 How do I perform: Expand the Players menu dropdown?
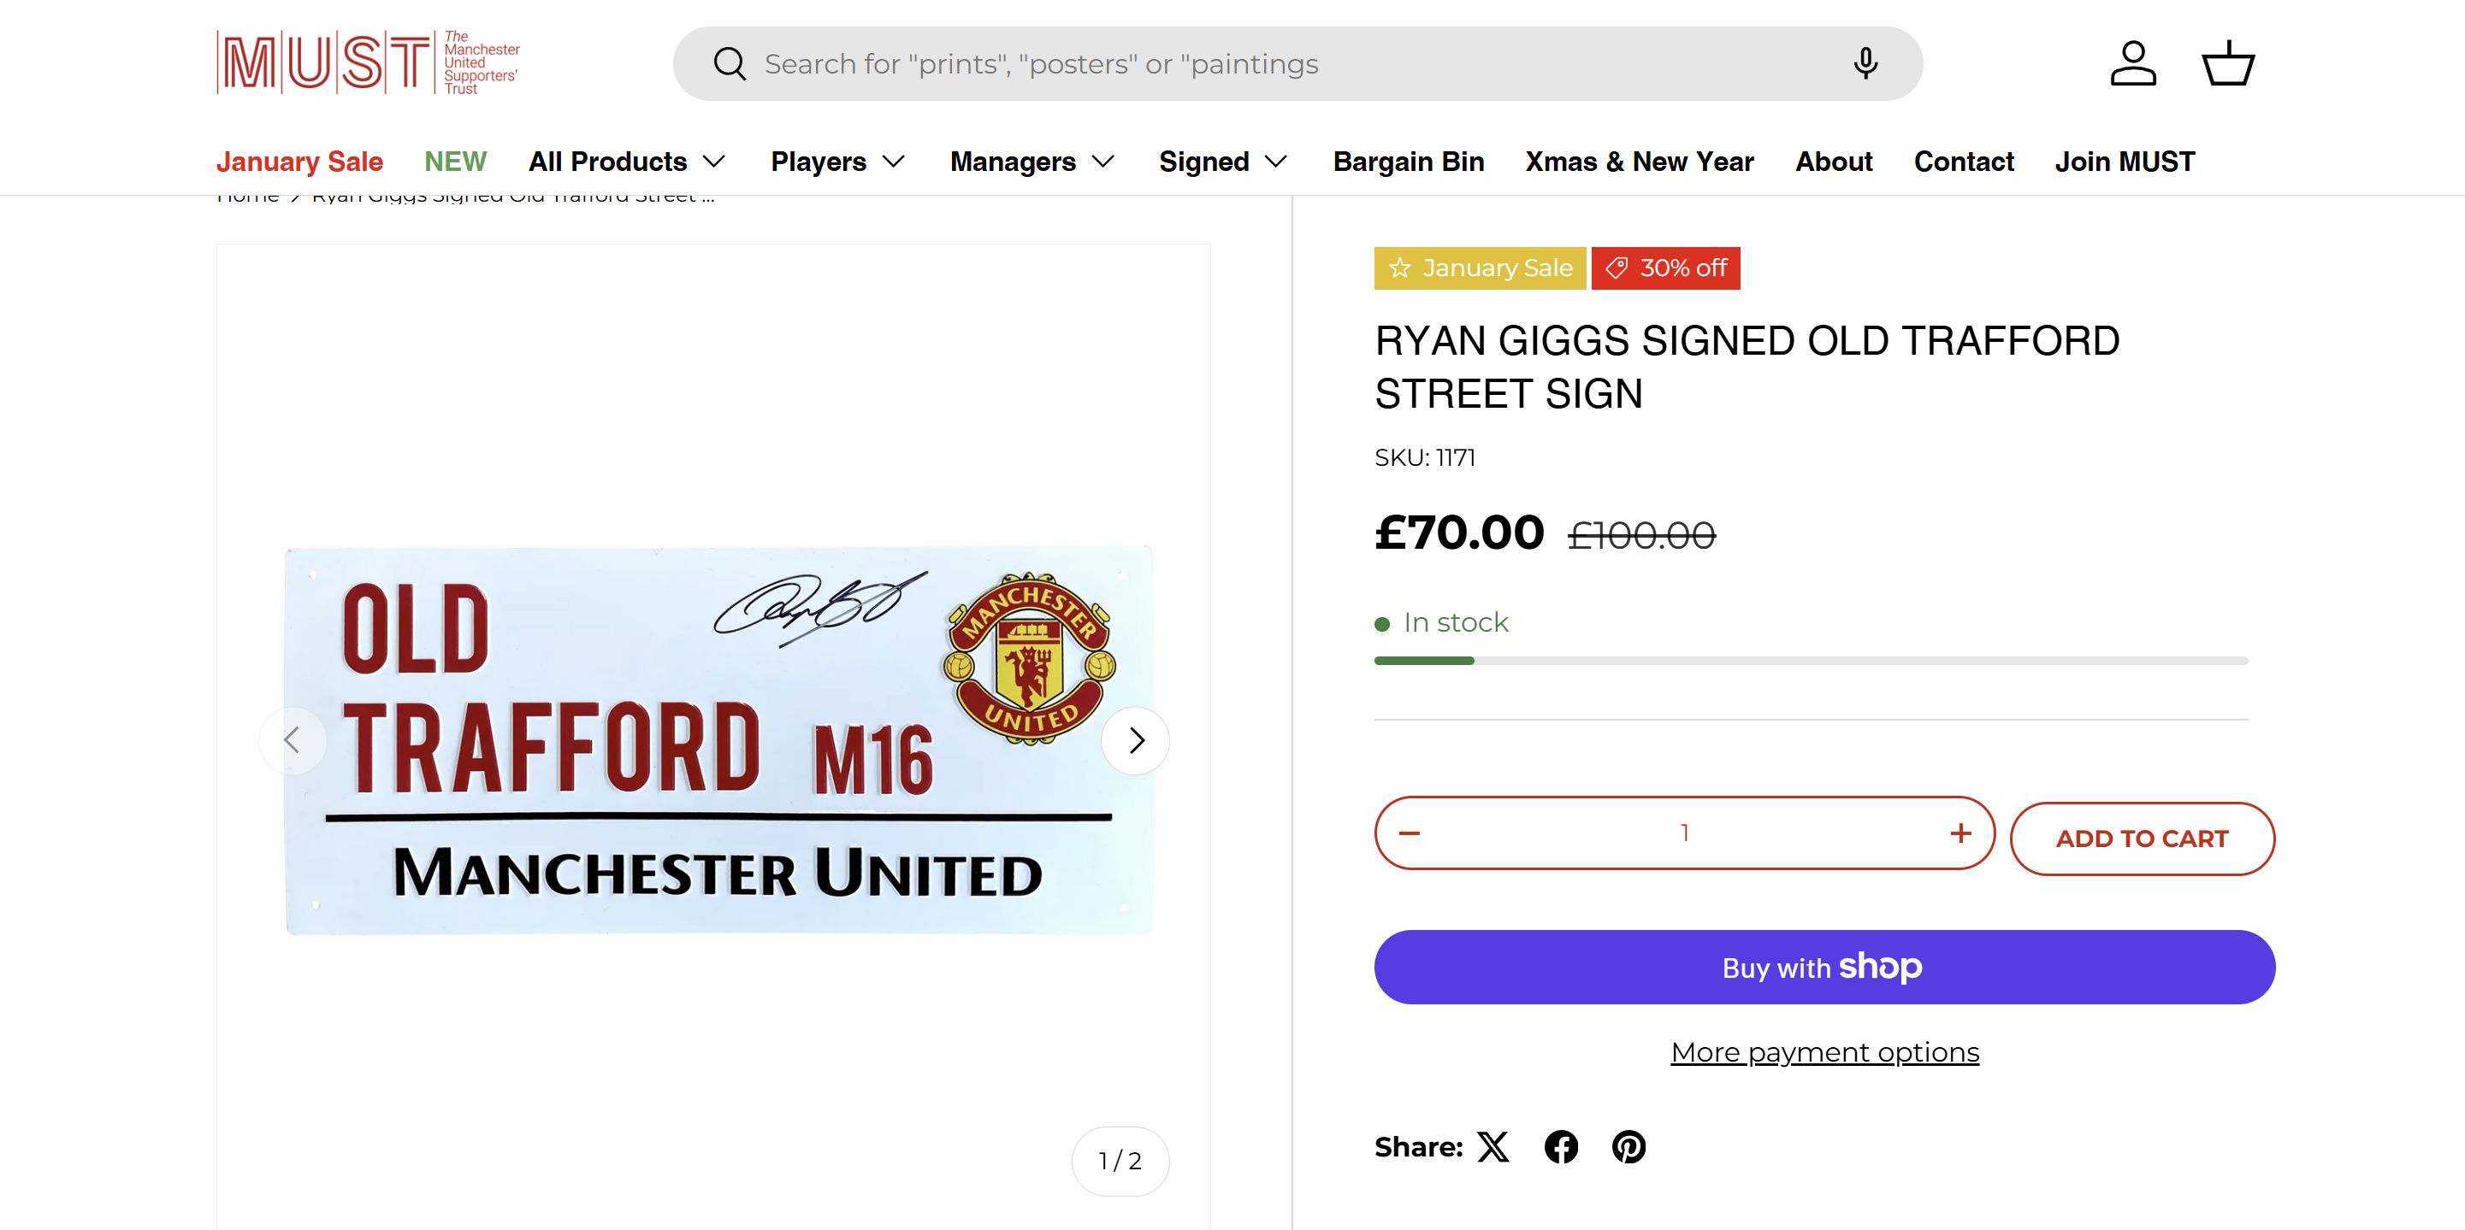click(x=837, y=162)
